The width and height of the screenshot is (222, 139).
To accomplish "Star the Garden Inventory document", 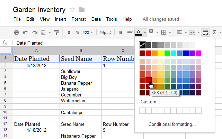I will [x=72, y=9].
